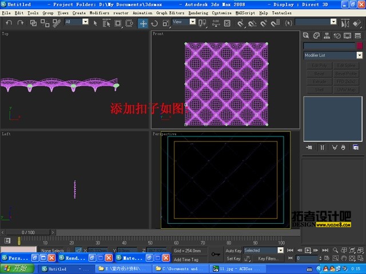The image size is (366, 274).
Task: Activate the Select and Scale tool
Action: click(166, 23)
